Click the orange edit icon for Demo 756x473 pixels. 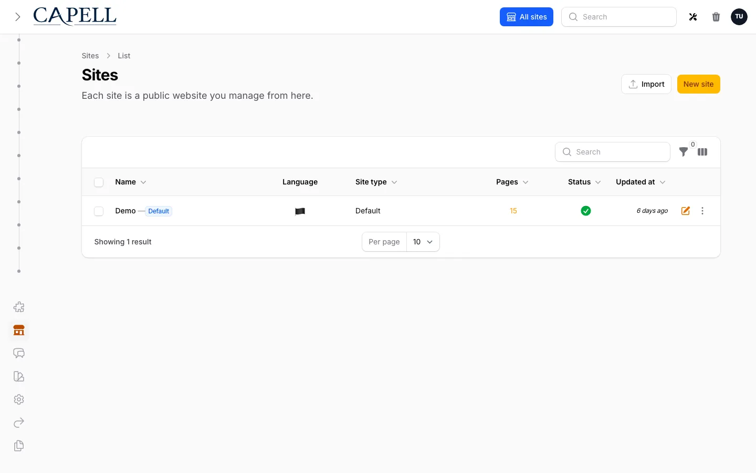(x=686, y=211)
